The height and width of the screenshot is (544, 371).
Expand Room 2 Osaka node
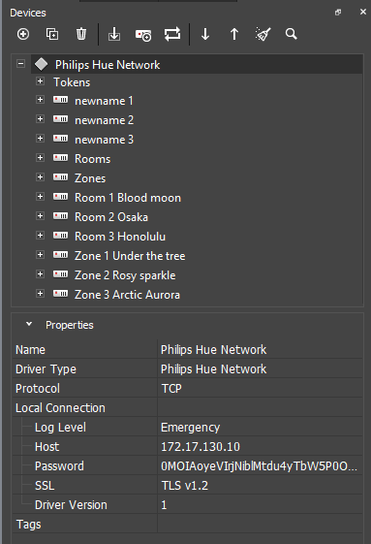[41, 216]
